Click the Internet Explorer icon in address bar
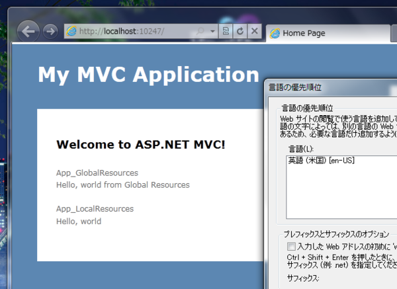This screenshot has width=397, height=289. click(71, 31)
